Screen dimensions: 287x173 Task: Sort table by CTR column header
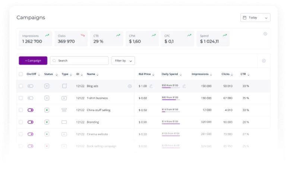click(245, 74)
